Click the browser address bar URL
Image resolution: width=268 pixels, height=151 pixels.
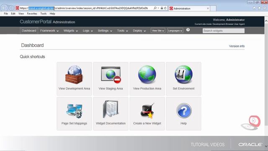pos(84,8)
